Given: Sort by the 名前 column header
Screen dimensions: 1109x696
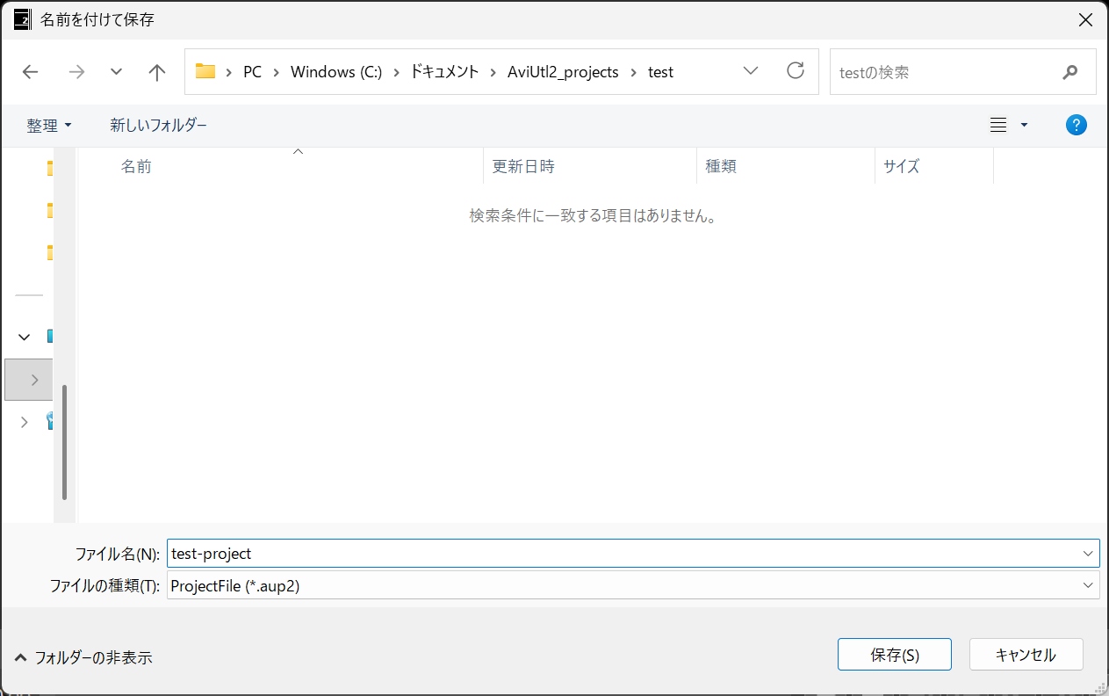Looking at the screenshot, I should (x=136, y=166).
